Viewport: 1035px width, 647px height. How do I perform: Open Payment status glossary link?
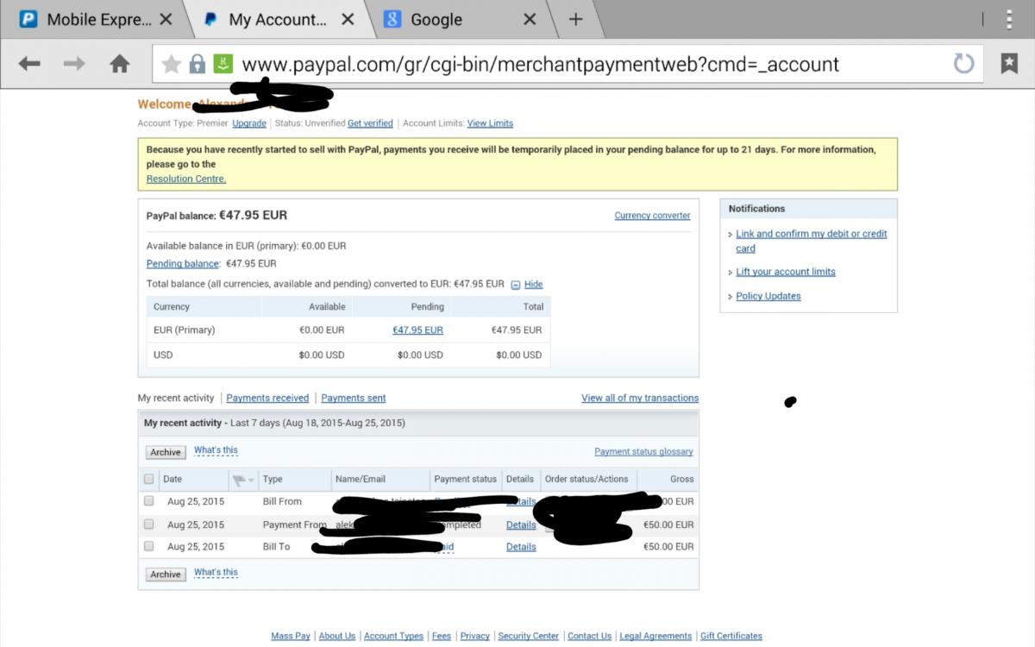point(643,452)
